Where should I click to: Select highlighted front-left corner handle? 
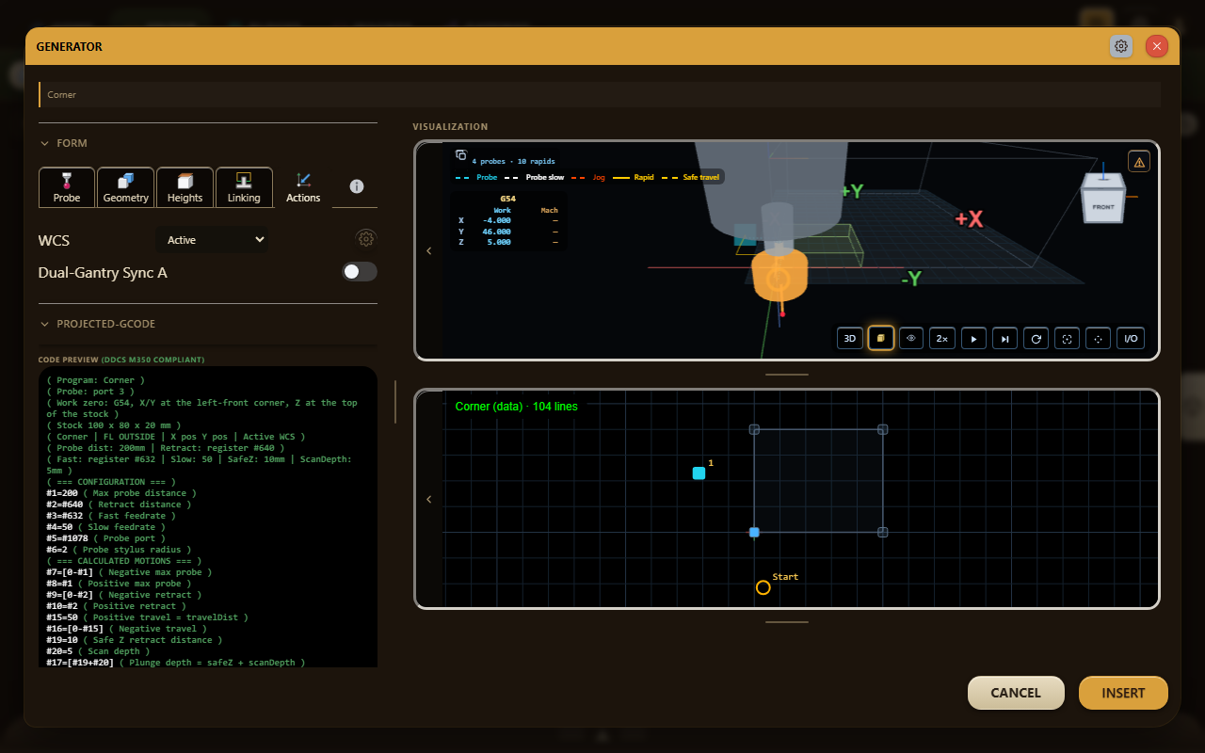pos(754,533)
